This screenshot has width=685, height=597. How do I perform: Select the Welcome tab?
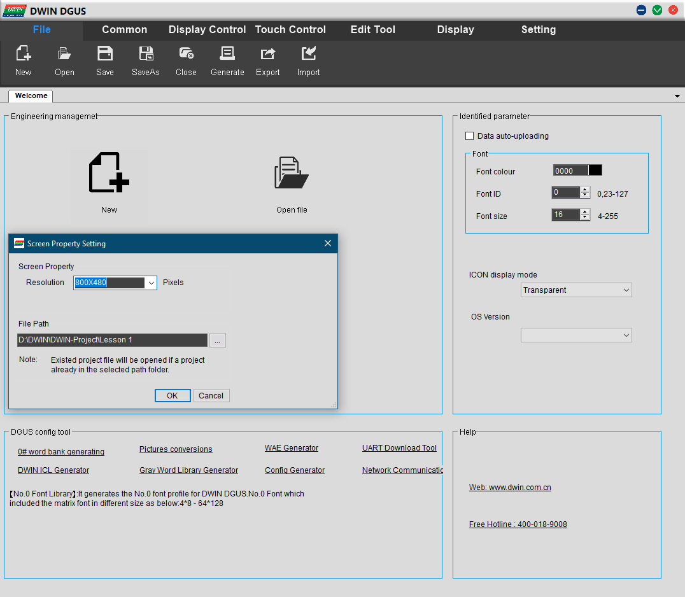click(x=31, y=95)
